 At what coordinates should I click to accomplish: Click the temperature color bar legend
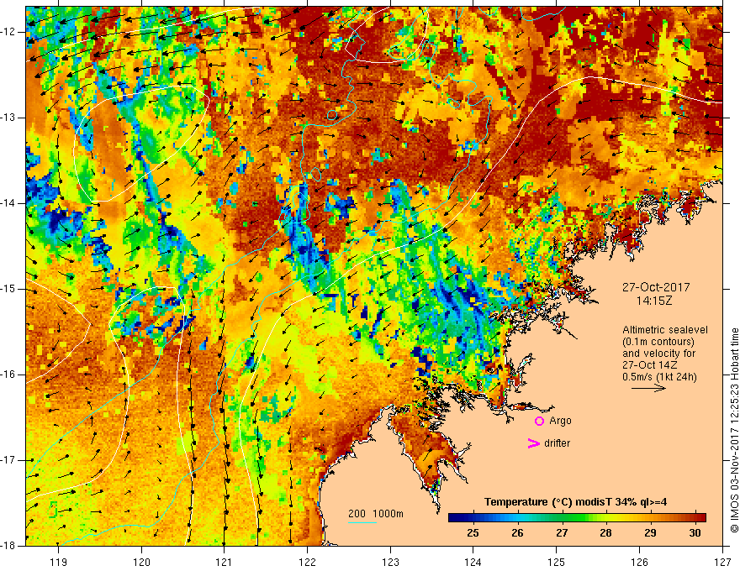(x=577, y=518)
